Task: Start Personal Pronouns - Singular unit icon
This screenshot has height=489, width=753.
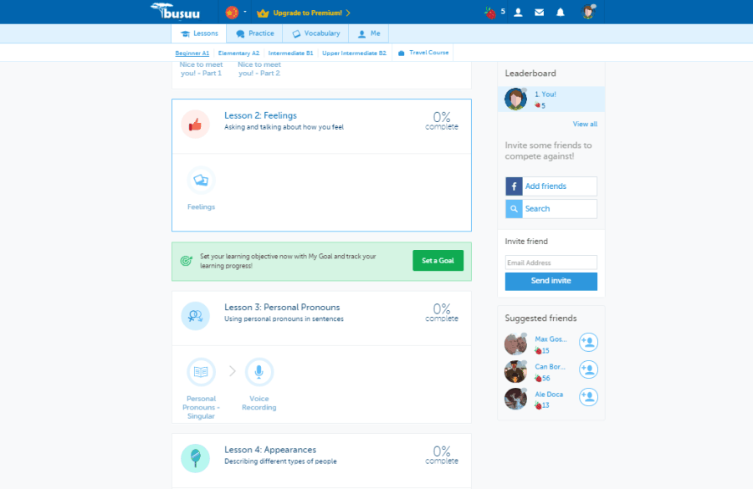Action: (x=201, y=372)
